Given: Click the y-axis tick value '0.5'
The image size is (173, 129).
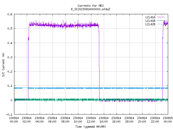Looking at the screenshot, I should point(10,28).
